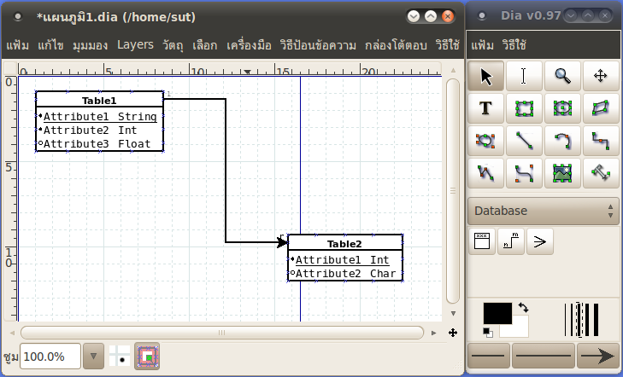The width and height of the screenshot is (623, 377).
Task: Select the Outline tool
Action: coord(600,173)
